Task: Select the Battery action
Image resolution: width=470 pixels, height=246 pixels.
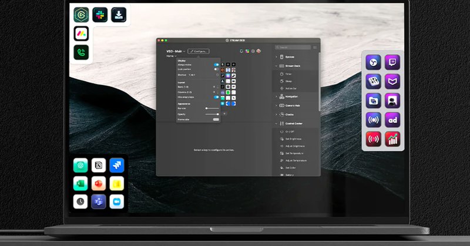Action: coord(296,174)
